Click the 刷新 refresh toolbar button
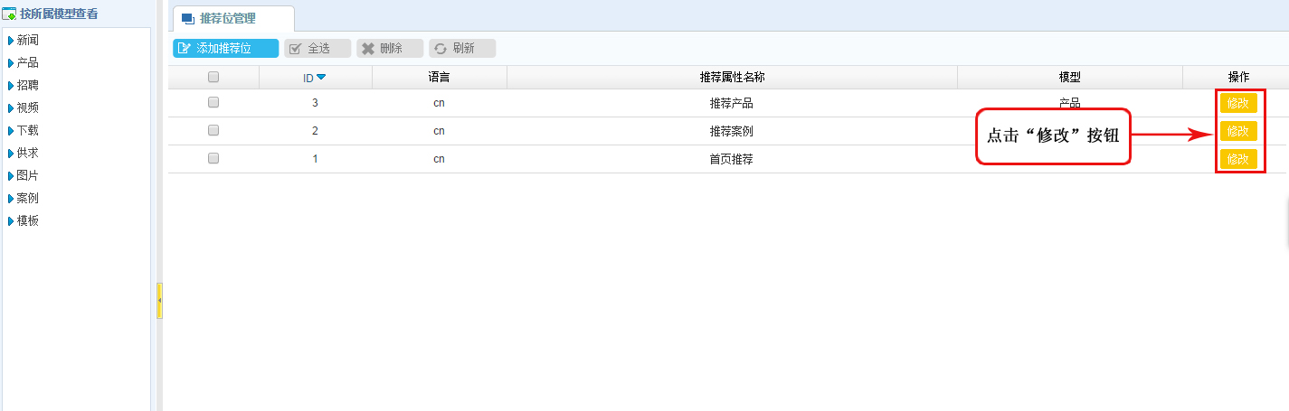Screen dimensions: 1289x411 (x=462, y=49)
